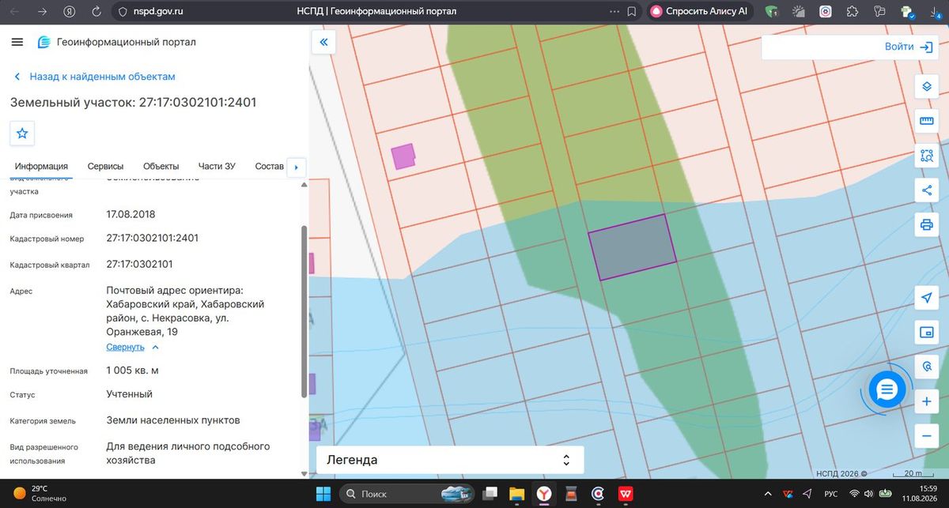The height and width of the screenshot is (508, 949).
Task: Open the chat support bubble
Action: [887, 389]
